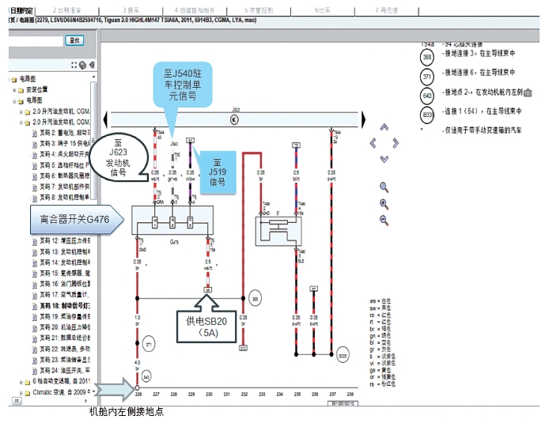Click the 371 connection circle in the diagram
The height and width of the screenshot is (427, 549).
149,345
